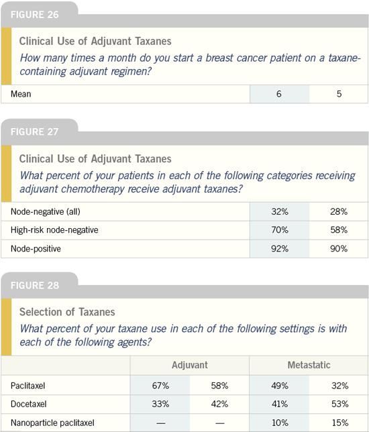Click the Selection of Taxanes heading
Screen dimensions: 369x432
coord(67,312)
